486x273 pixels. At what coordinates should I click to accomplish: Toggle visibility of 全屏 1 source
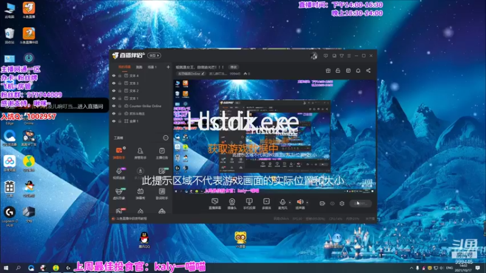tap(114, 121)
